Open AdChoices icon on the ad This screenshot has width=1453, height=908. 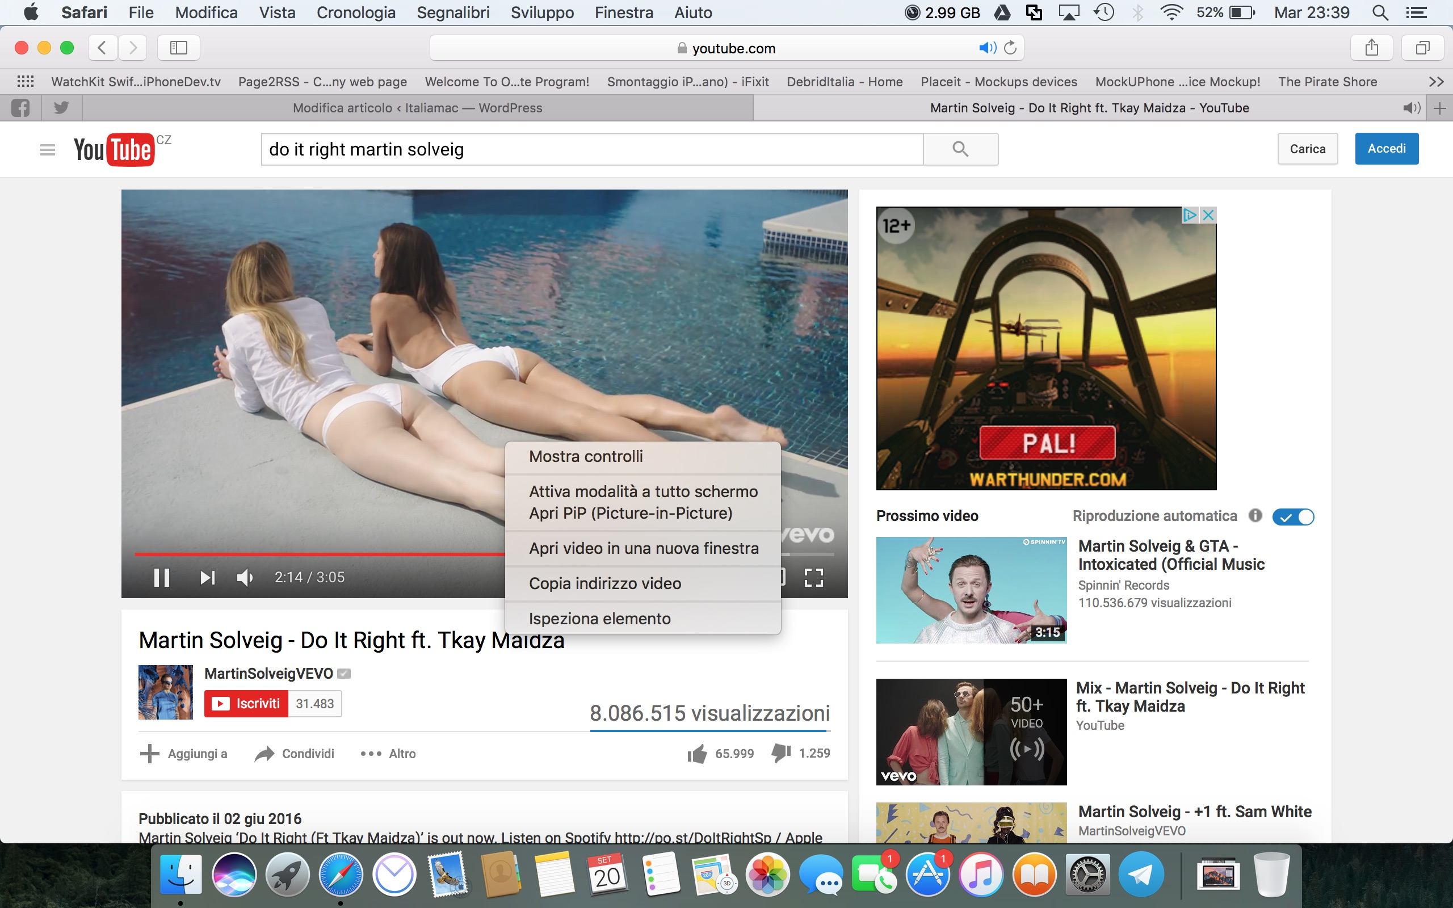1190,215
